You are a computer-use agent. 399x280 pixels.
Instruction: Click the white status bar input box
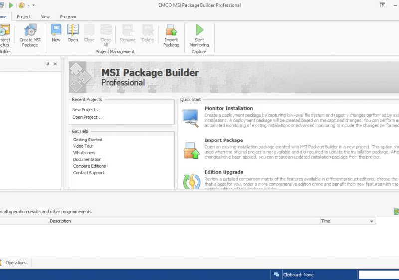click(x=379, y=275)
